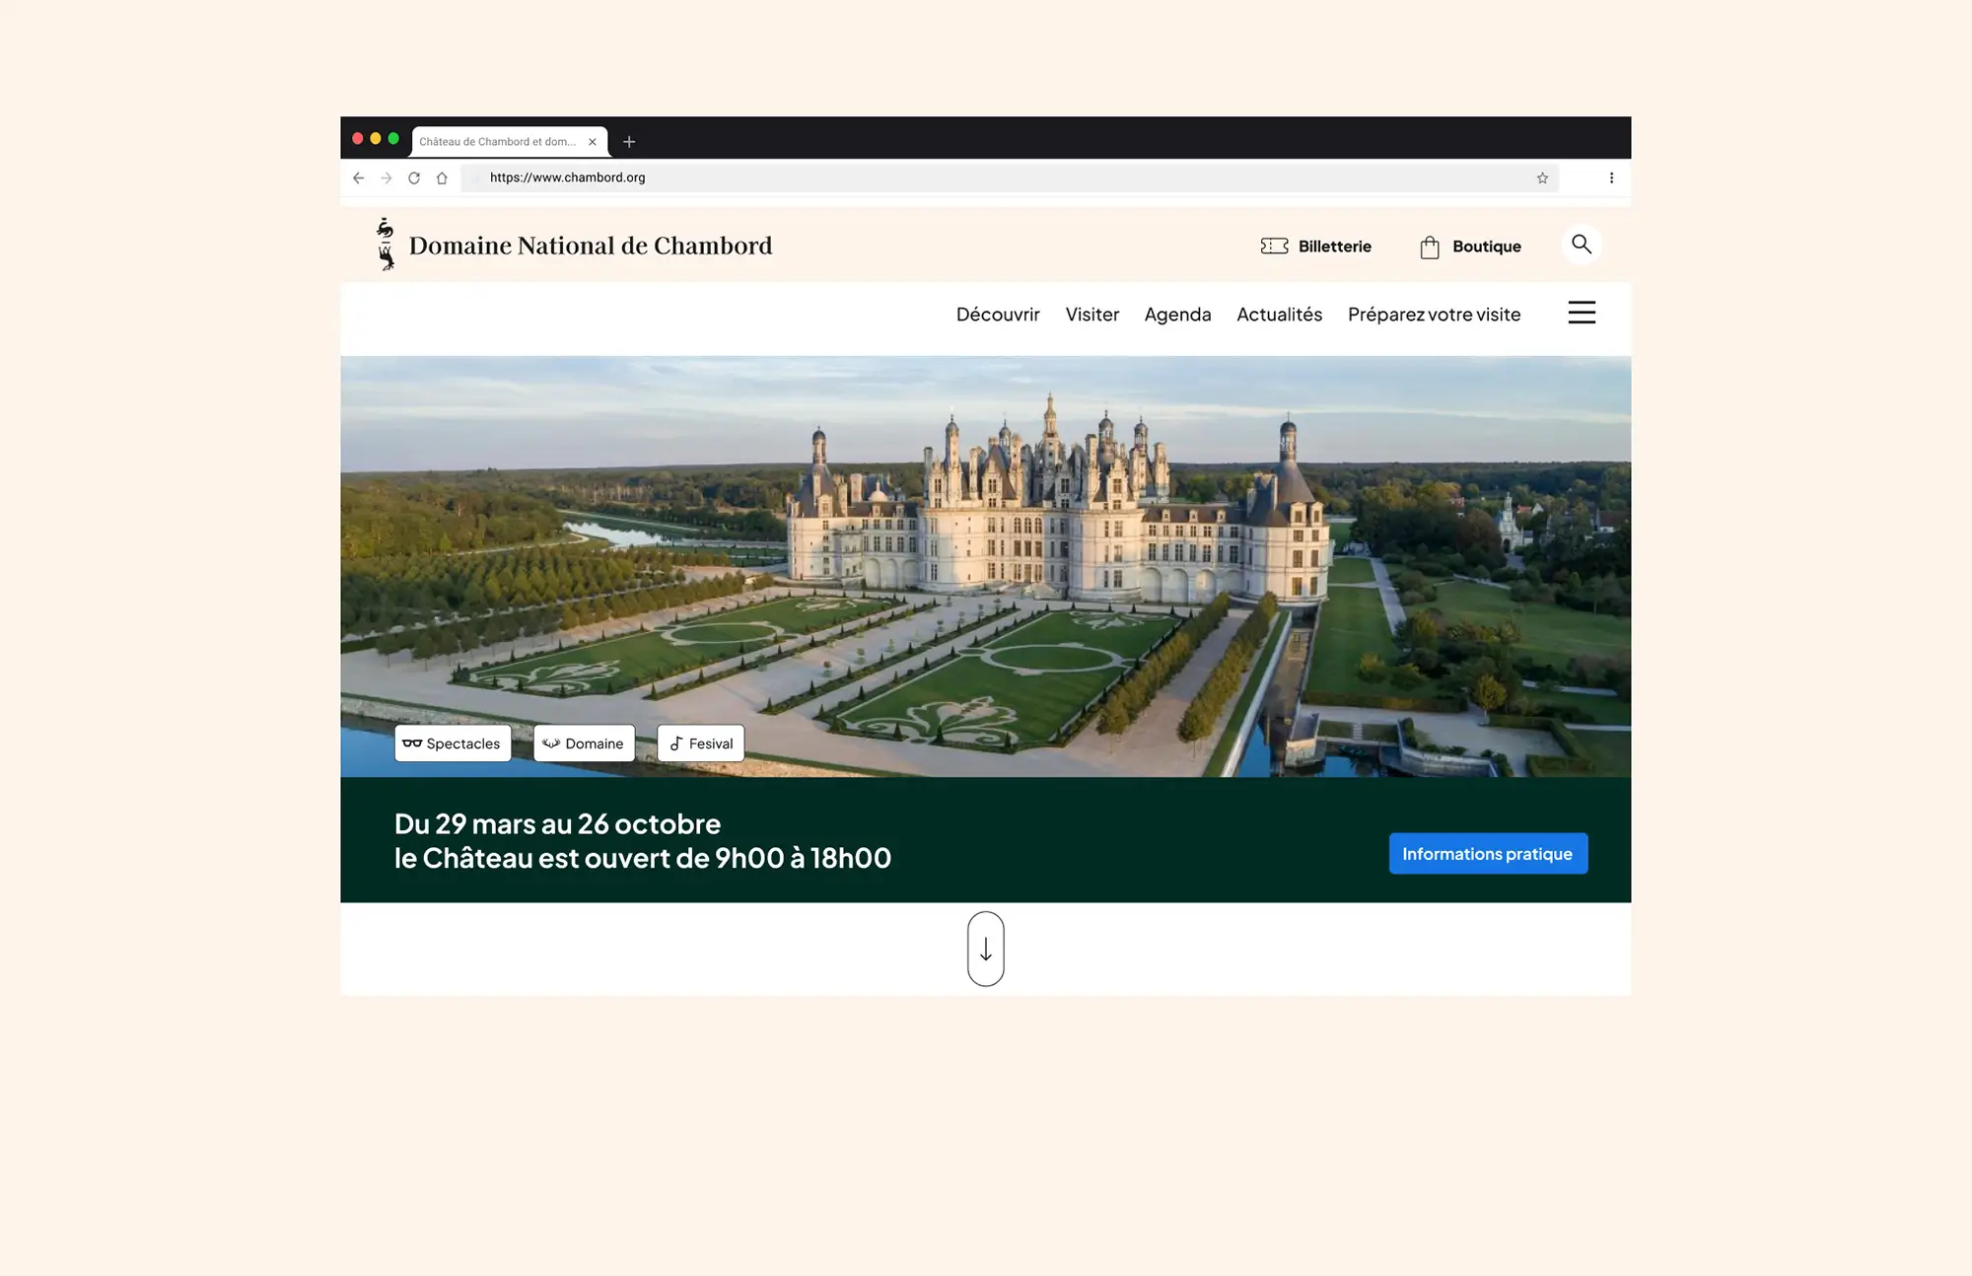Click the shopping bag icon beside Boutique
Image resolution: width=1972 pixels, height=1276 pixels.
click(x=1429, y=247)
